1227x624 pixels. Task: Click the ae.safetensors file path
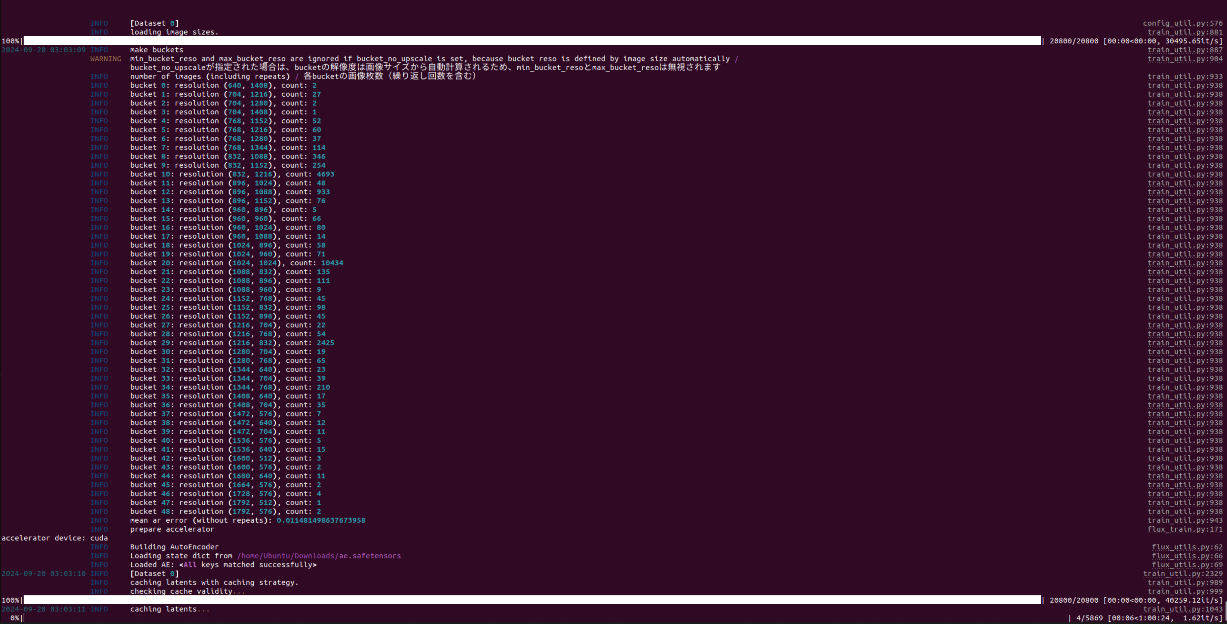pos(319,556)
